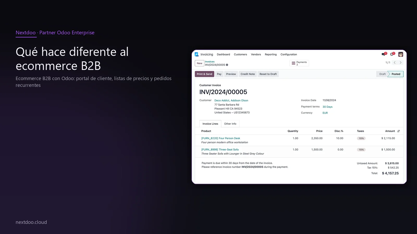Go to previous record arrow

395,63
